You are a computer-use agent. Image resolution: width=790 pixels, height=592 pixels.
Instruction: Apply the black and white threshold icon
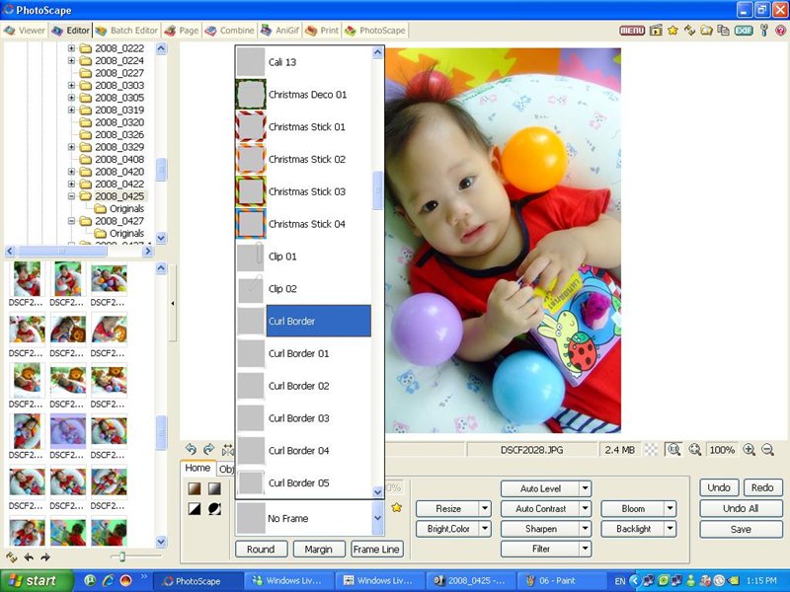pyautogui.click(x=195, y=509)
